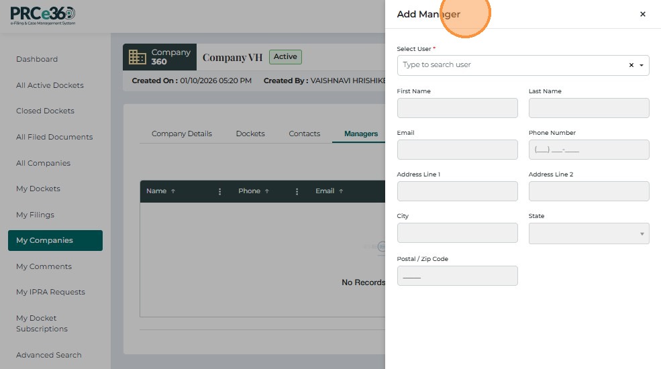
Task: Switch to Dockets tab
Action: (x=250, y=134)
